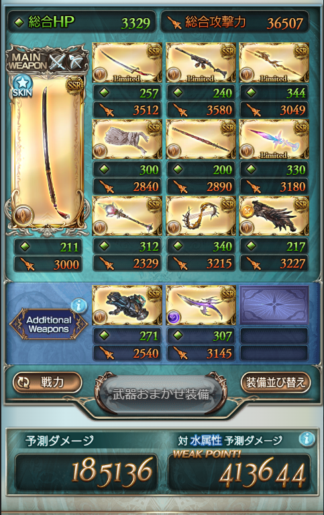Toggle the 戦力 display button
324x515 pixels.
tap(47, 383)
